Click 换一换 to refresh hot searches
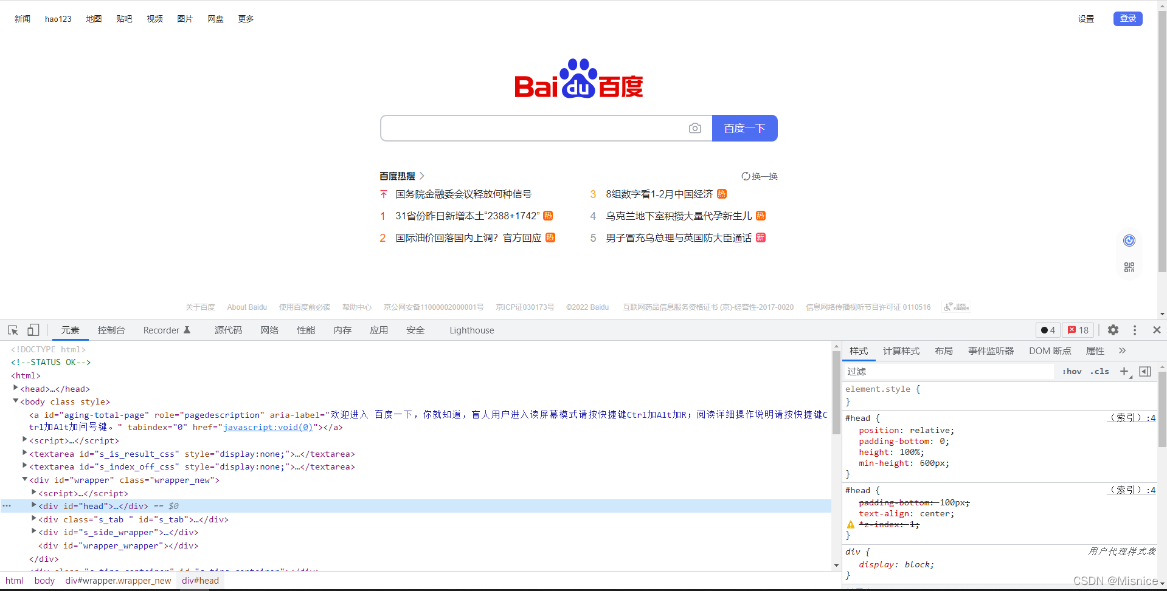The image size is (1167, 591). 760,176
